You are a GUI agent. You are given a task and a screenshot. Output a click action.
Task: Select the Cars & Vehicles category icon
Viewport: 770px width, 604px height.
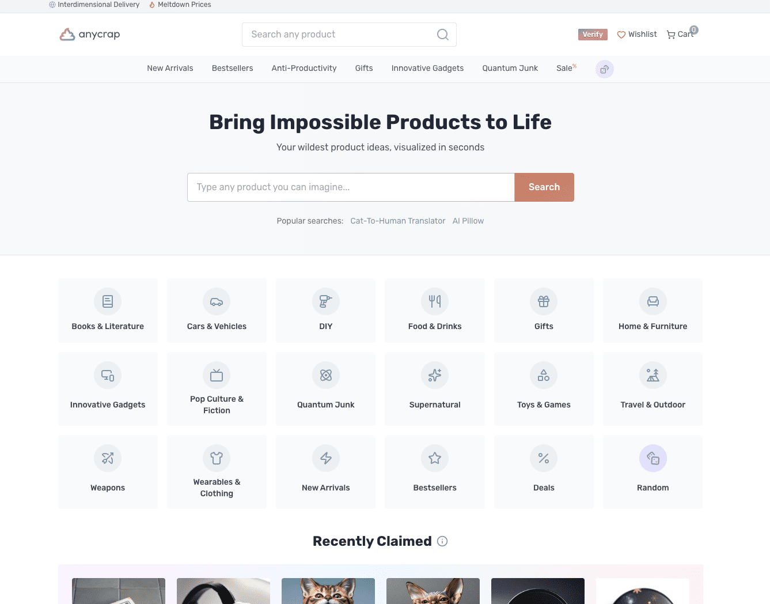click(217, 301)
